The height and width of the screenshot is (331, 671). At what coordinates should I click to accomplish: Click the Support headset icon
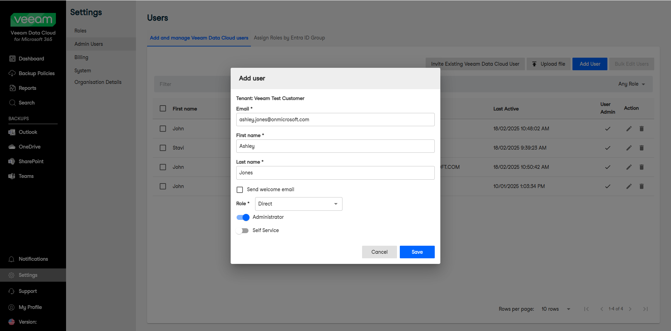12,291
